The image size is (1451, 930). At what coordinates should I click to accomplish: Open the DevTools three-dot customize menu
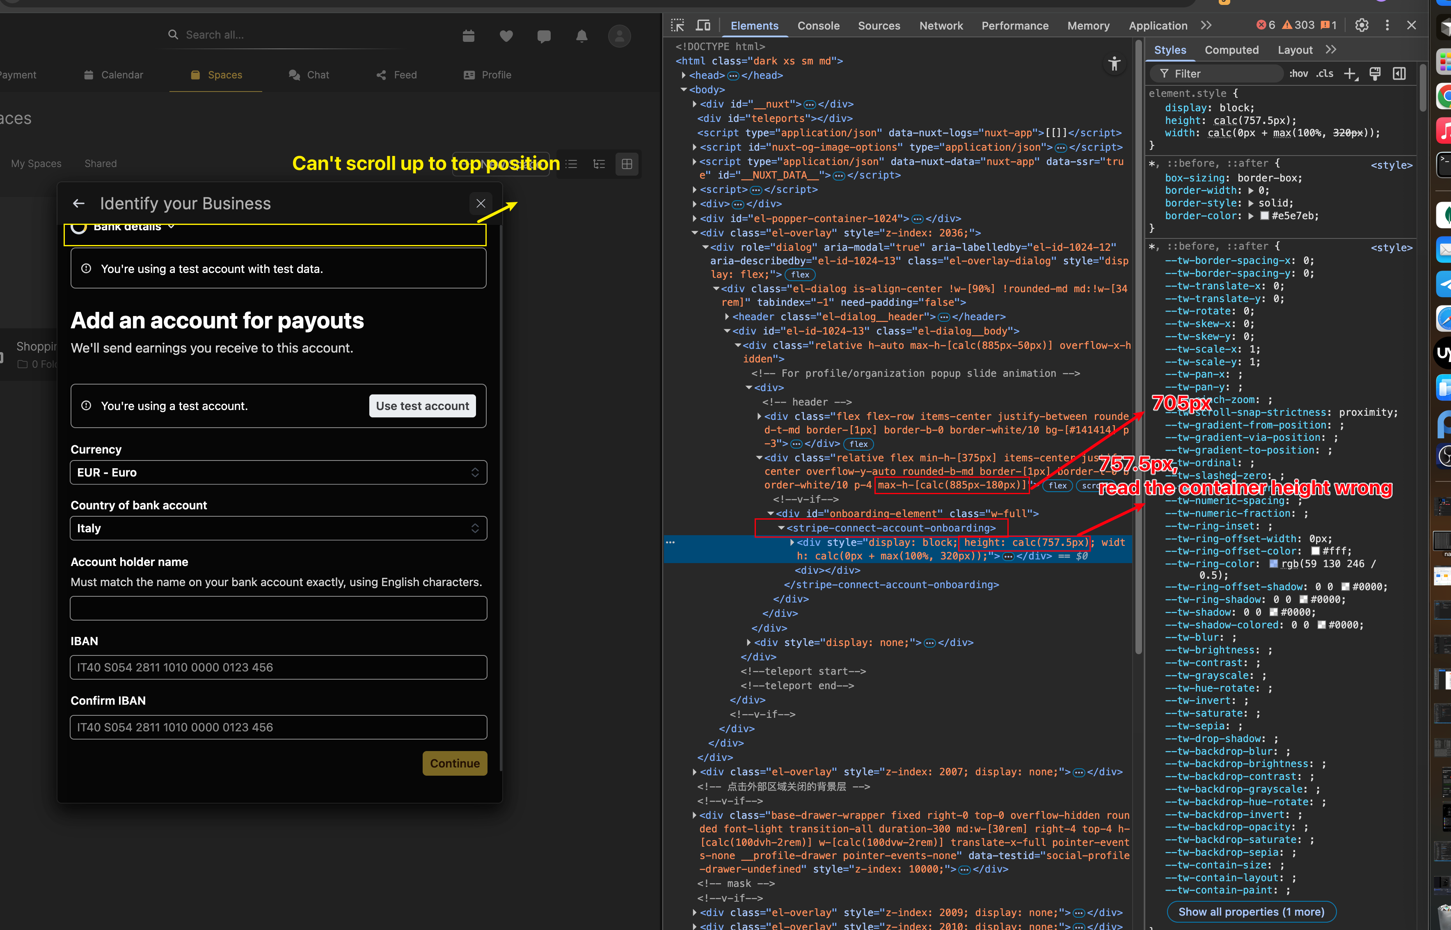(1387, 25)
